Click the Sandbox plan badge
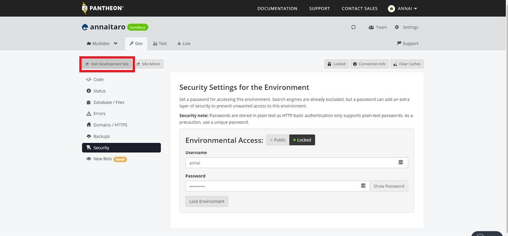This screenshot has width=508, height=236. tap(138, 27)
